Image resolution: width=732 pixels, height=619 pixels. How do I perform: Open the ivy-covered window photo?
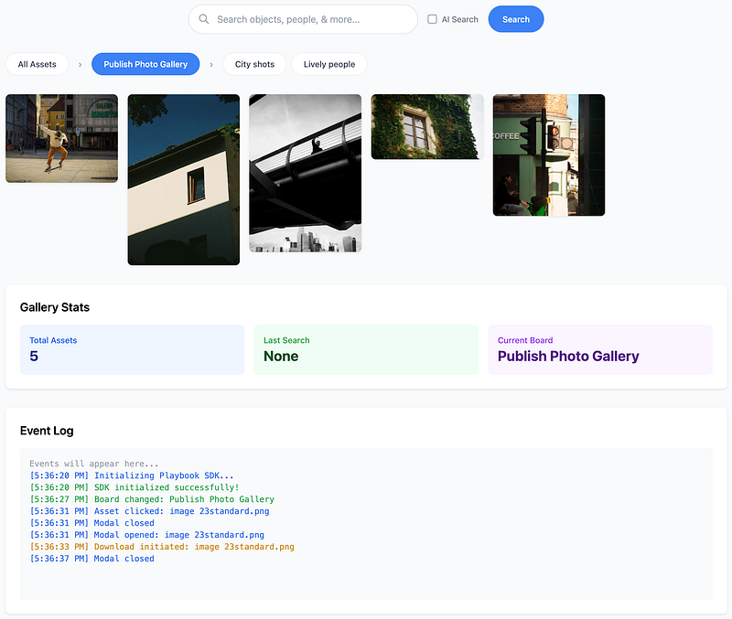pos(427,126)
